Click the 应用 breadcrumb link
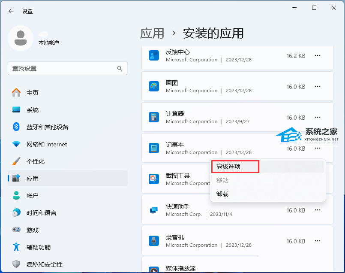This screenshot has height=273, width=345. [152, 33]
